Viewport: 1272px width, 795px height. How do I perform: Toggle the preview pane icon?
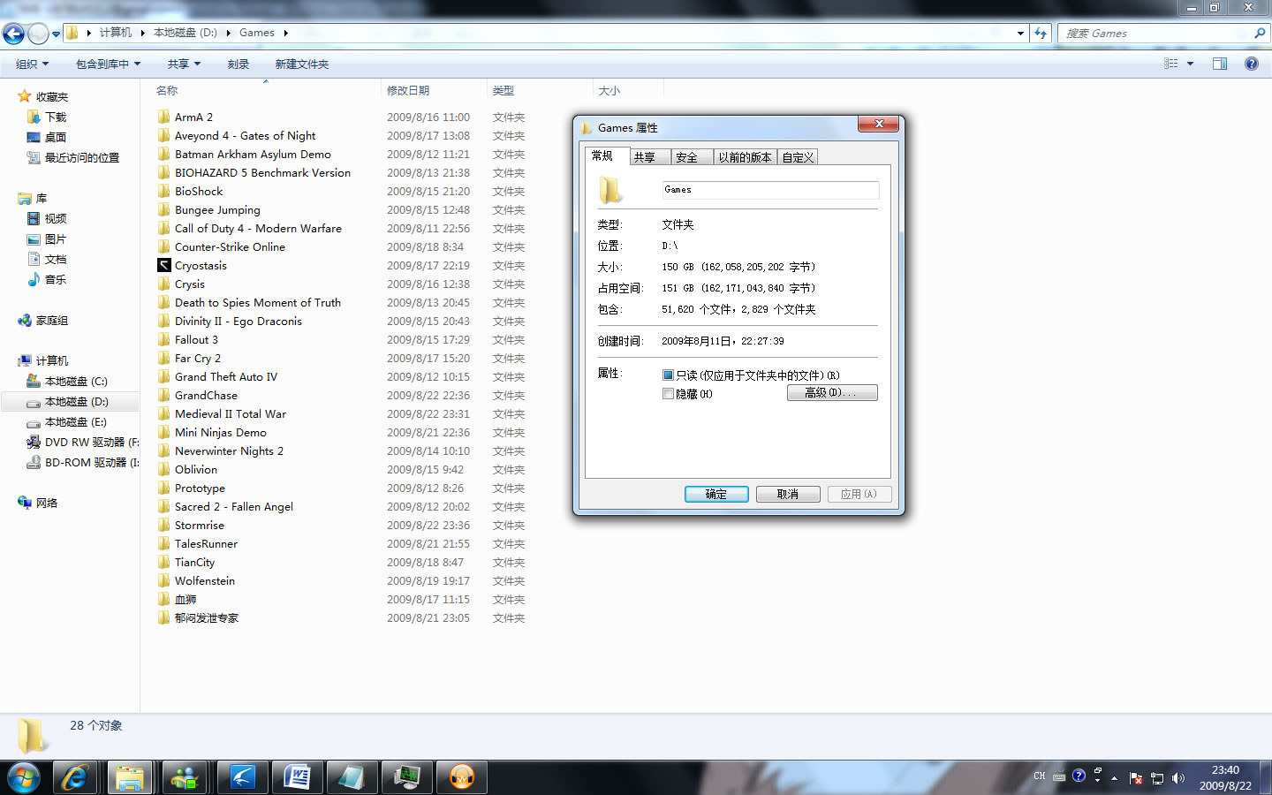click(x=1220, y=64)
